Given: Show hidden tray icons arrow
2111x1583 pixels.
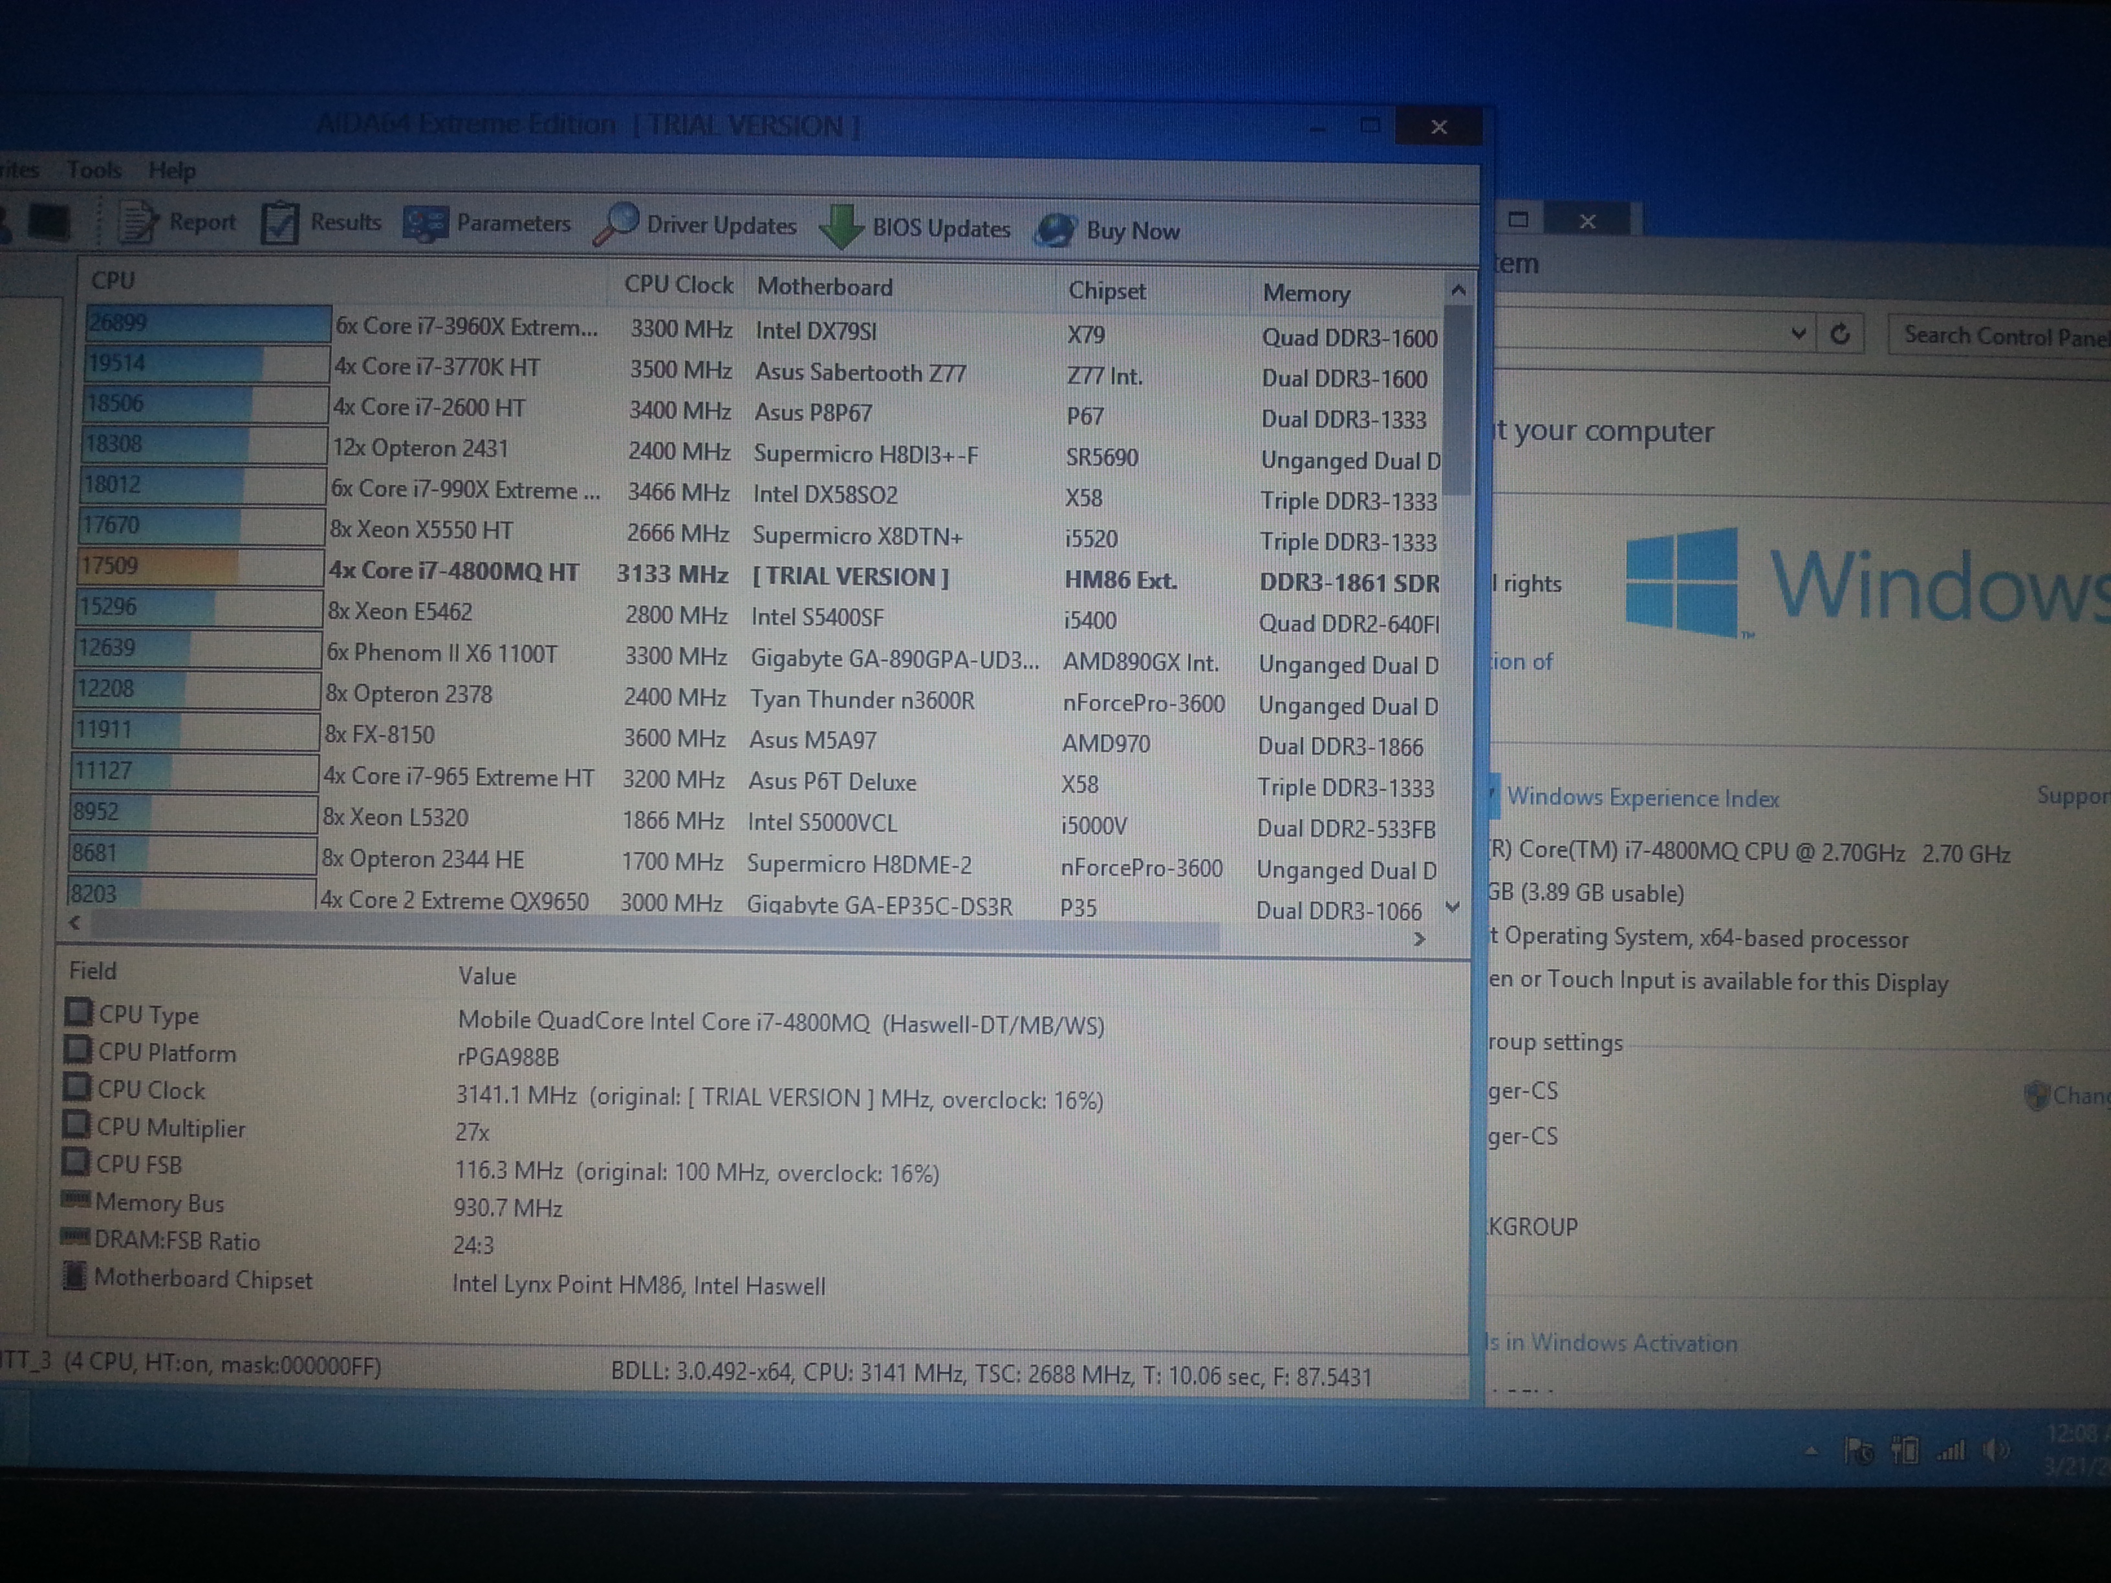Looking at the screenshot, I should (1812, 1451).
